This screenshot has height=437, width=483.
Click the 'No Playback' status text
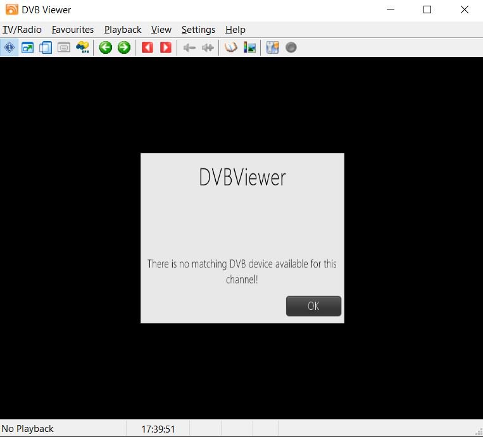(x=27, y=429)
